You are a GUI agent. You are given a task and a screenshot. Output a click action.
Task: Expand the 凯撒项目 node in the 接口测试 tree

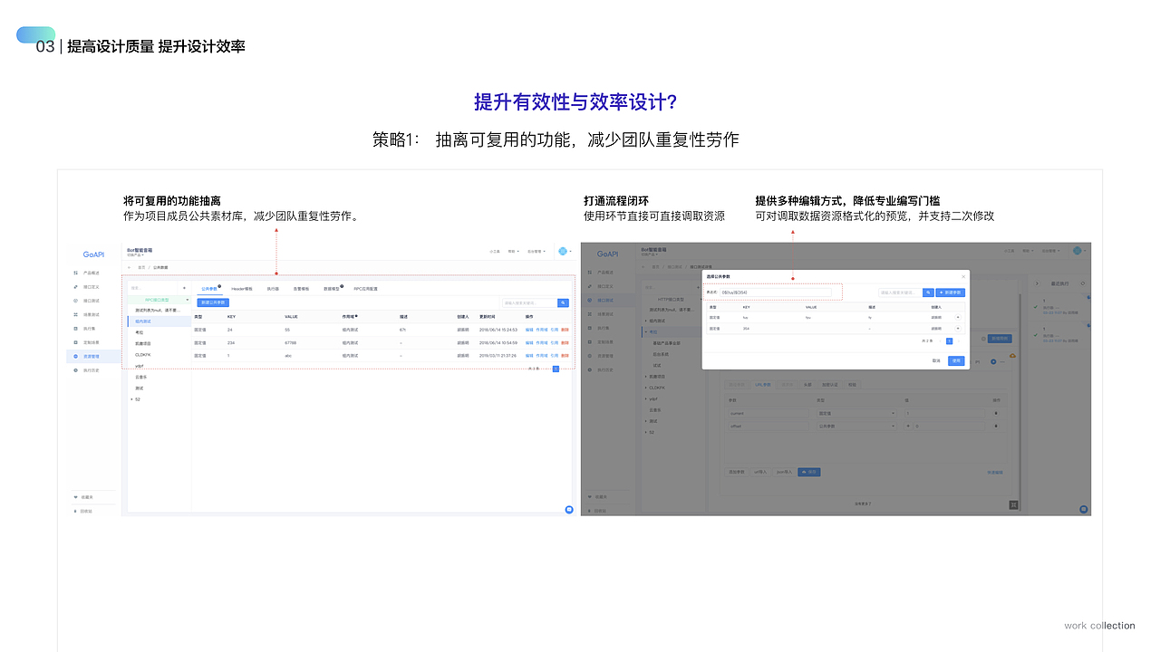(645, 377)
